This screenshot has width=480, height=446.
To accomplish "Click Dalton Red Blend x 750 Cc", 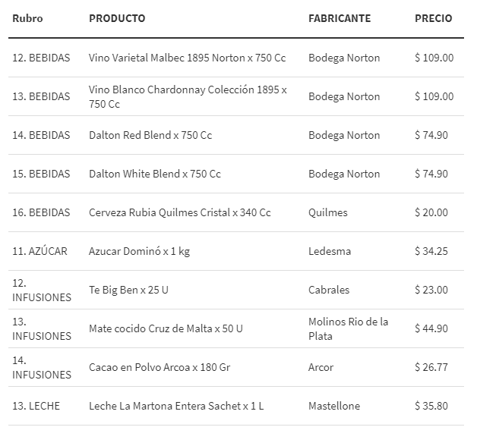I will [x=150, y=135].
